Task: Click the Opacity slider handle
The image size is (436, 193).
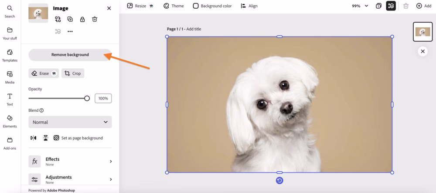Action: coord(87,98)
